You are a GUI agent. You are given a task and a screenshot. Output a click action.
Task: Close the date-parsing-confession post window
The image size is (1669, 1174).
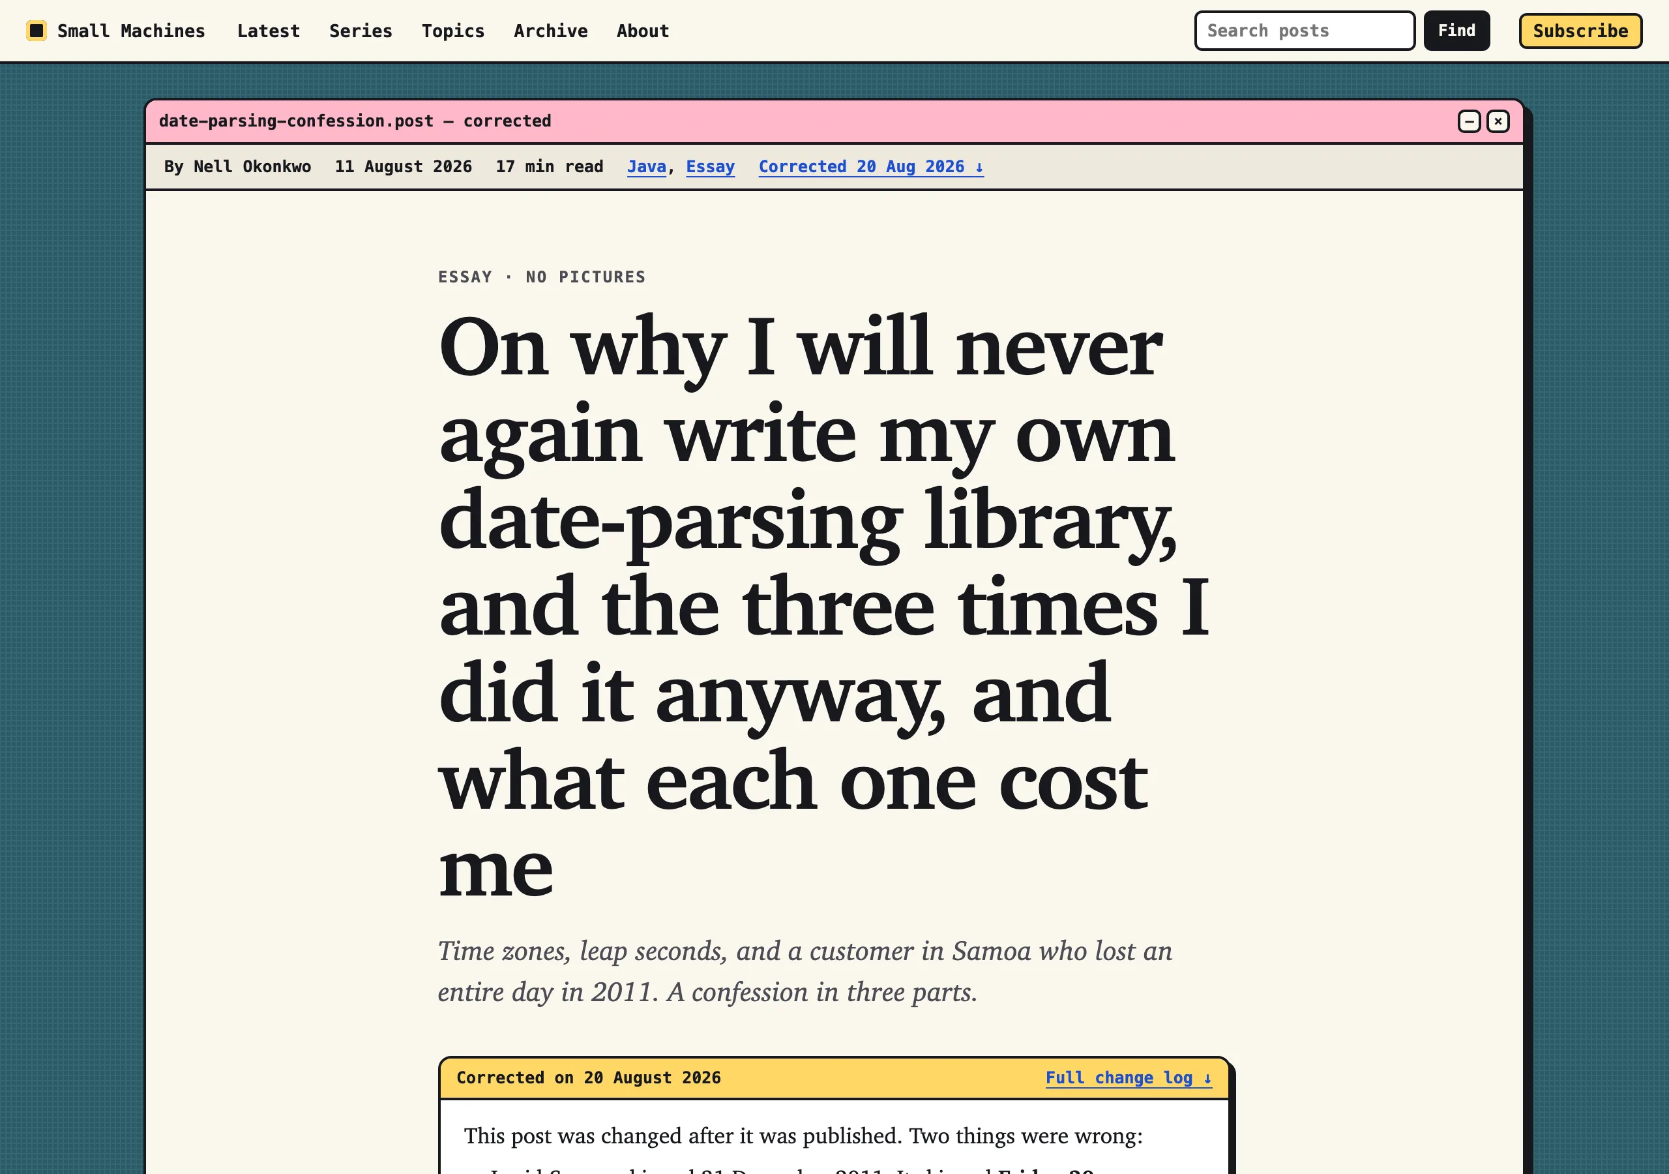click(1498, 121)
